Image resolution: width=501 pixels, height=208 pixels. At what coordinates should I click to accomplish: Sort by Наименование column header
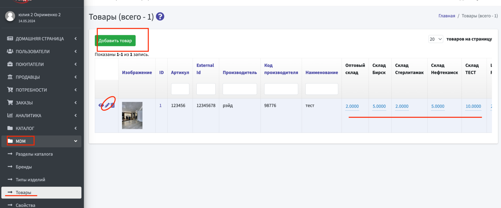click(322, 72)
